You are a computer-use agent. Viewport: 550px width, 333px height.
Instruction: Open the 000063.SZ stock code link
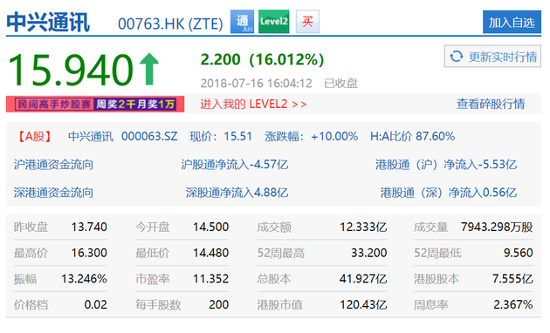[149, 136]
